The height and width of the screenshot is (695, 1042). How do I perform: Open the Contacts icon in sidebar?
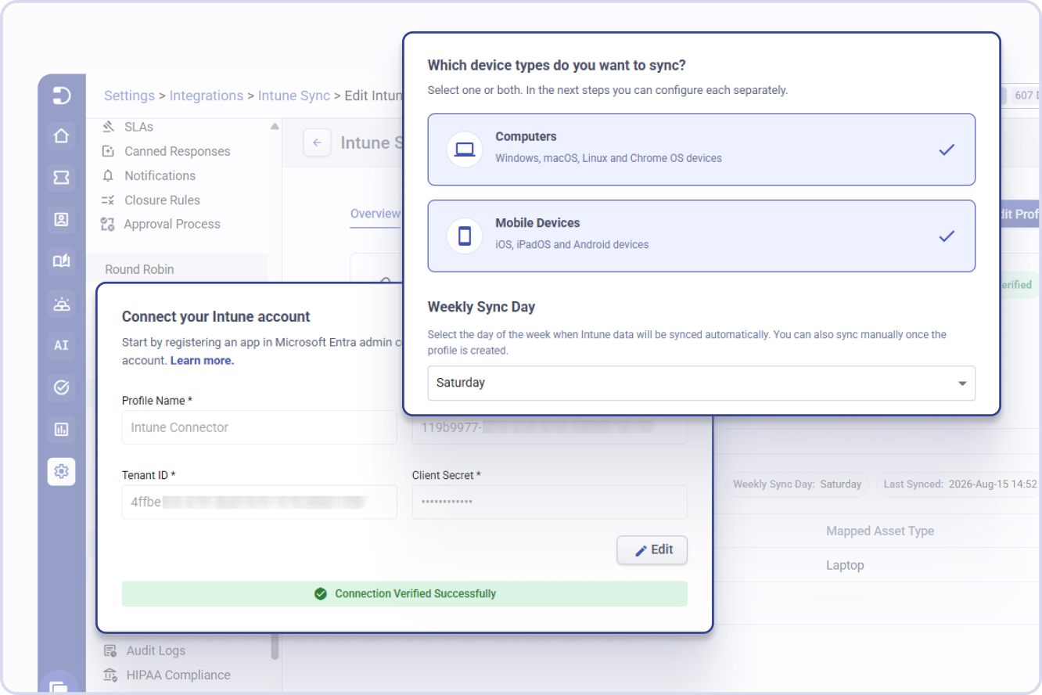point(61,220)
